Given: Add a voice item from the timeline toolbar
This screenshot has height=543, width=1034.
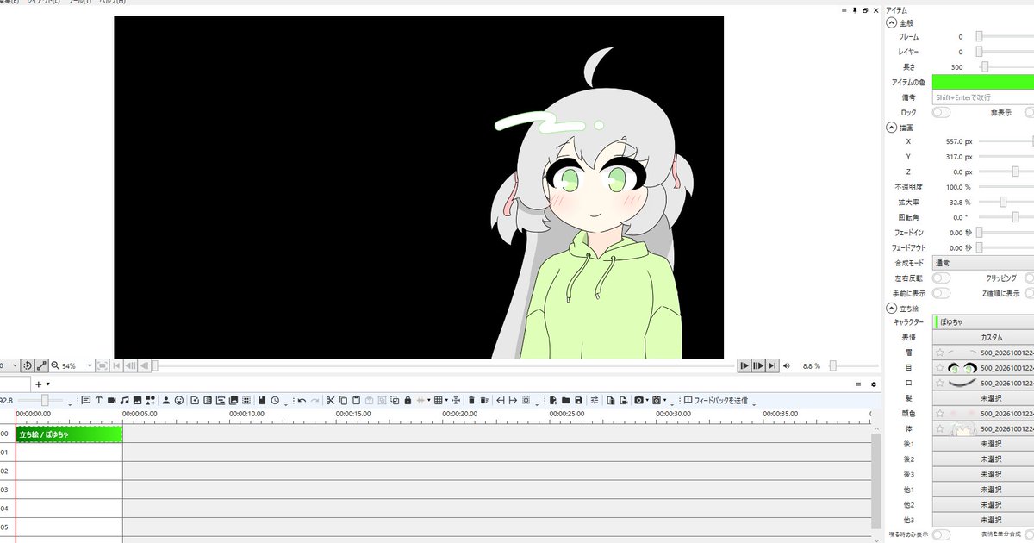Looking at the screenshot, I should (85, 400).
